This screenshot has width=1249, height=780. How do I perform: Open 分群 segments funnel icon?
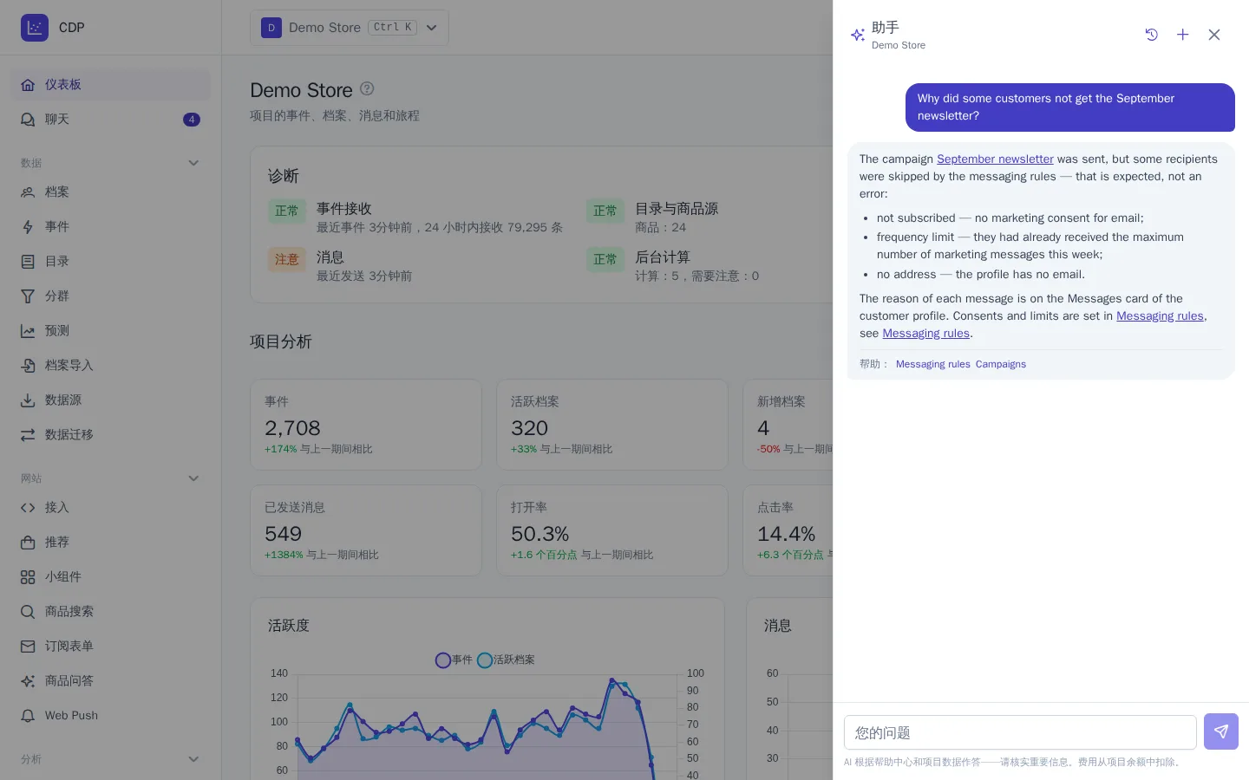(28, 296)
